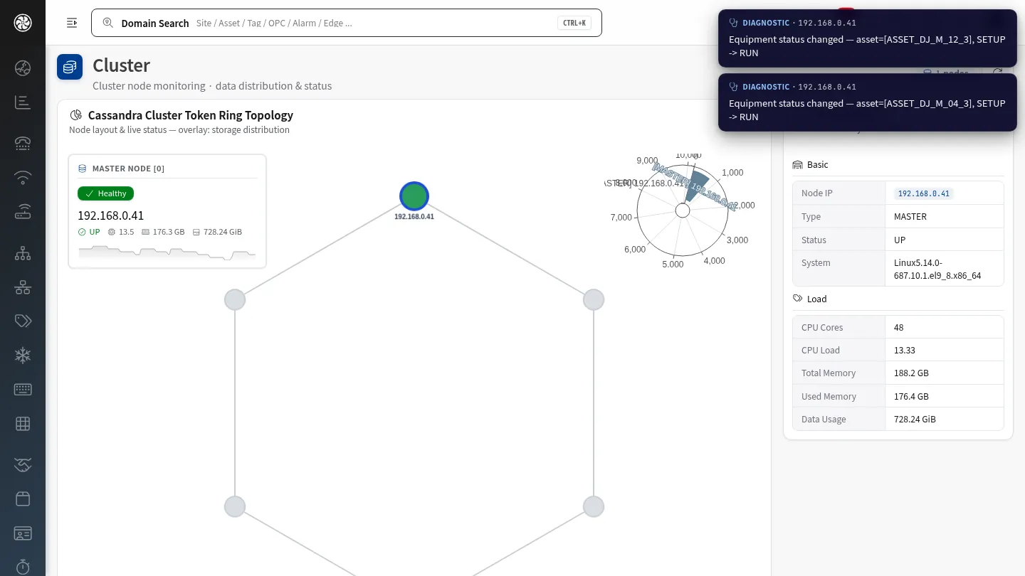Click the Data Usage value in Load table
This screenshot has height=576, width=1025.
(x=915, y=419)
